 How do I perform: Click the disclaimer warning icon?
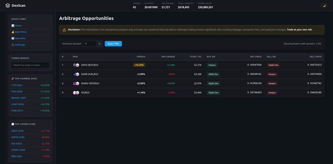pyautogui.click(x=64, y=30)
